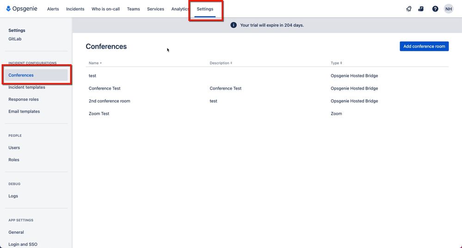
Task: Click the trial info icon
Action: (234, 25)
